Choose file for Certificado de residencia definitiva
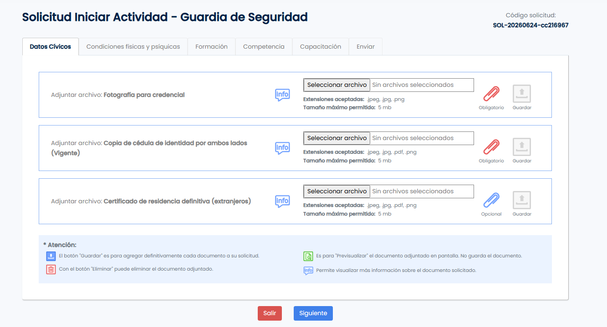This screenshot has height=327, width=607. coord(337,191)
